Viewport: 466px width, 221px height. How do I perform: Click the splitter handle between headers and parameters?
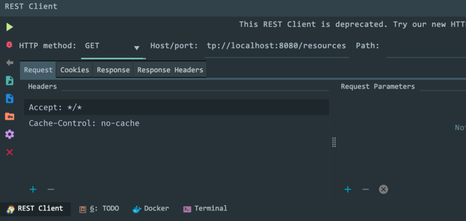point(334,142)
